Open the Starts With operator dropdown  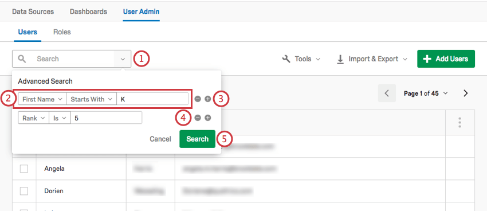point(91,99)
